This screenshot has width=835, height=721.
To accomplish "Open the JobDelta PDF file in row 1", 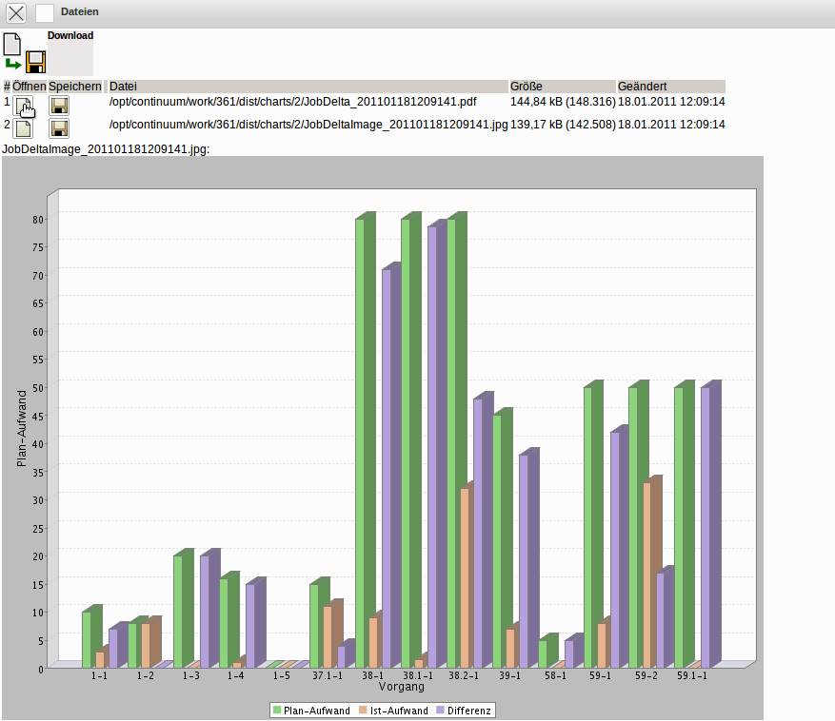I will [23, 105].
